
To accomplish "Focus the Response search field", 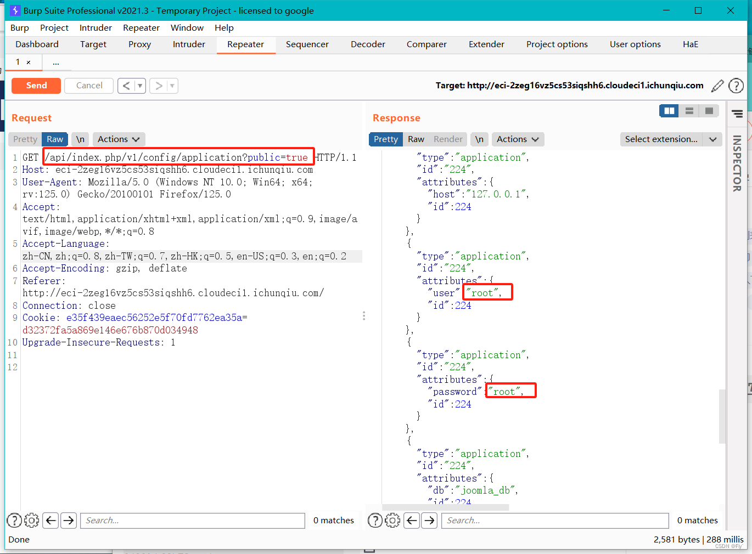I will tap(555, 521).
